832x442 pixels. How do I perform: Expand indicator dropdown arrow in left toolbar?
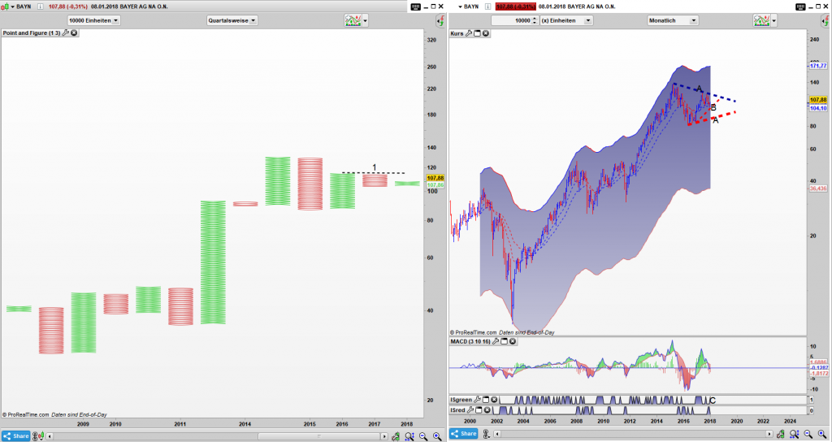(365, 21)
